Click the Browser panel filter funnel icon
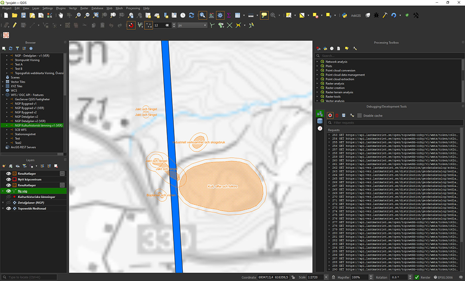Screen dimensions: 465x281 pyautogui.click(x=18, y=48)
